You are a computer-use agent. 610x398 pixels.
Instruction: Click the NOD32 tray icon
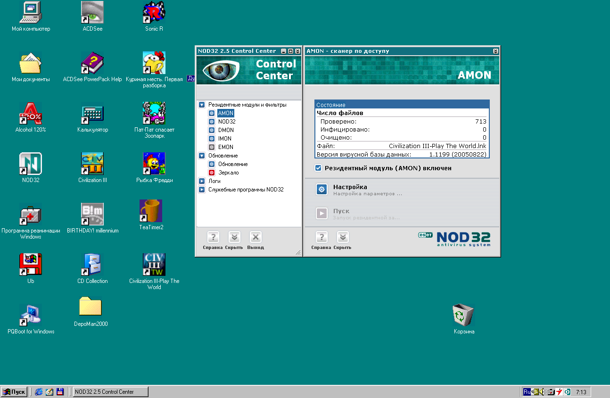point(568,392)
